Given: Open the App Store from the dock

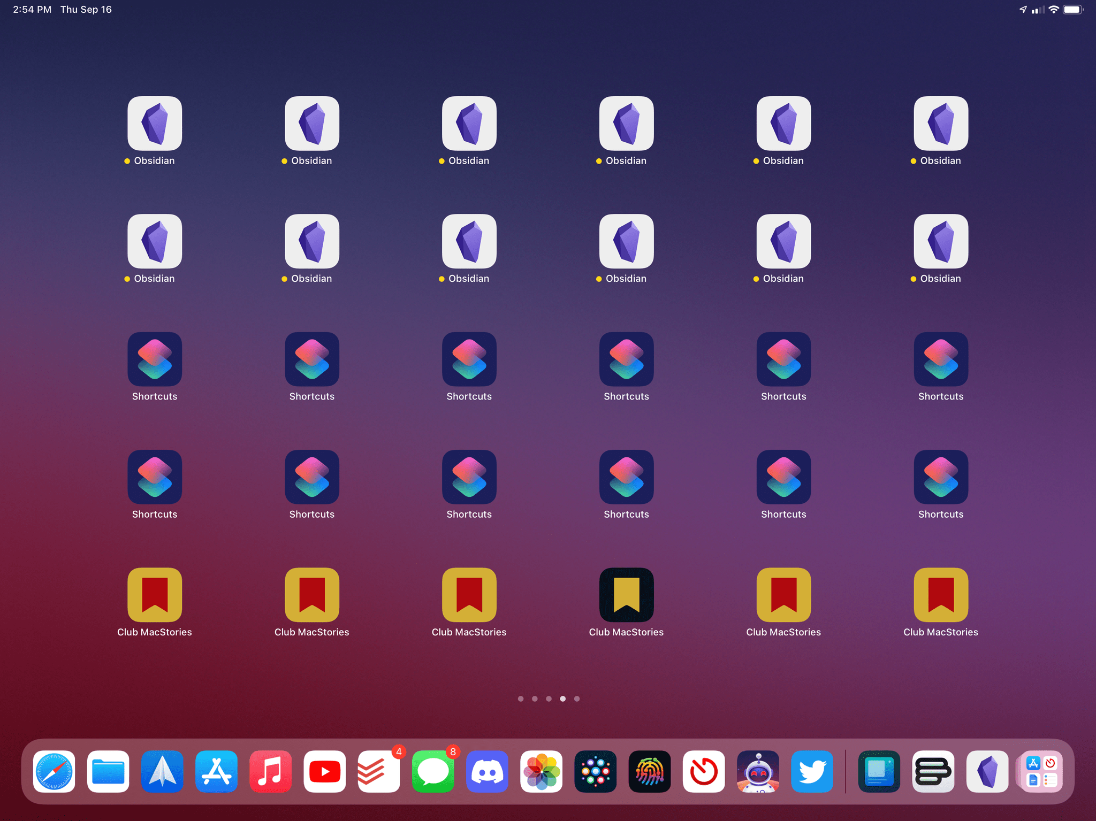Looking at the screenshot, I should pos(216,771).
